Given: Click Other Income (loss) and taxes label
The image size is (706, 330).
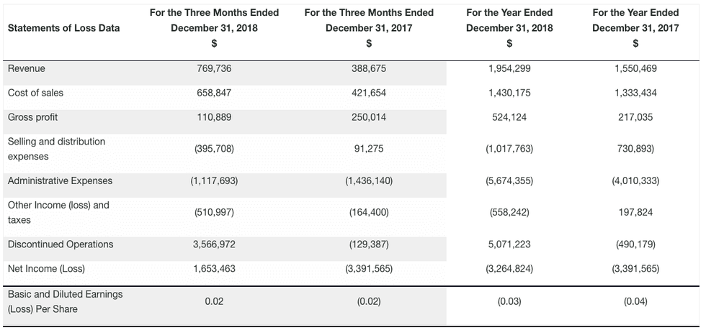Looking at the screenshot, I should click(58, 213).
